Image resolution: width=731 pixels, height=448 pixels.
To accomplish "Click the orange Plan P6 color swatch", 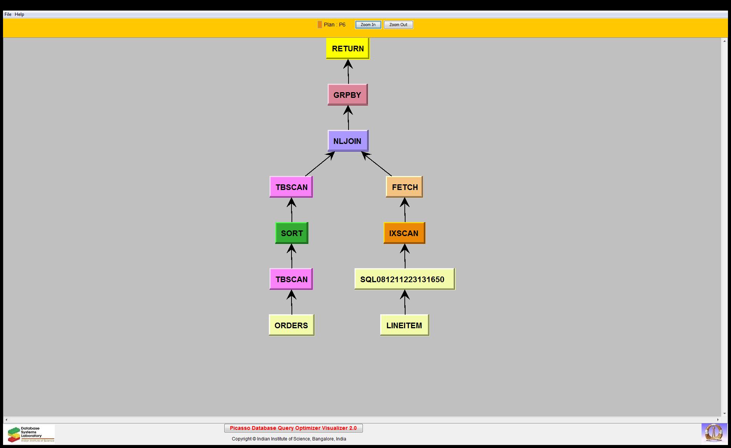I will tap(320, 25).
